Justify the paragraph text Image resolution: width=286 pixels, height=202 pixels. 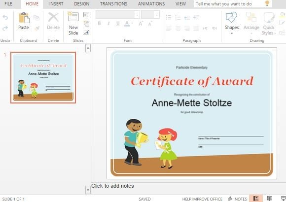coord(196,29)
